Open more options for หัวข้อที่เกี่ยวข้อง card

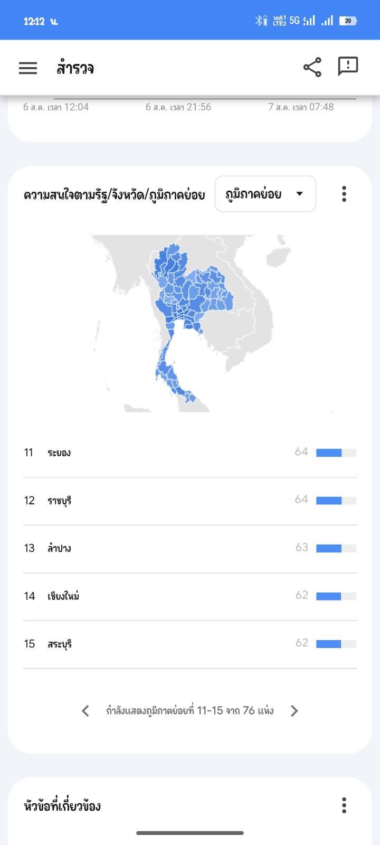[344, 805]
